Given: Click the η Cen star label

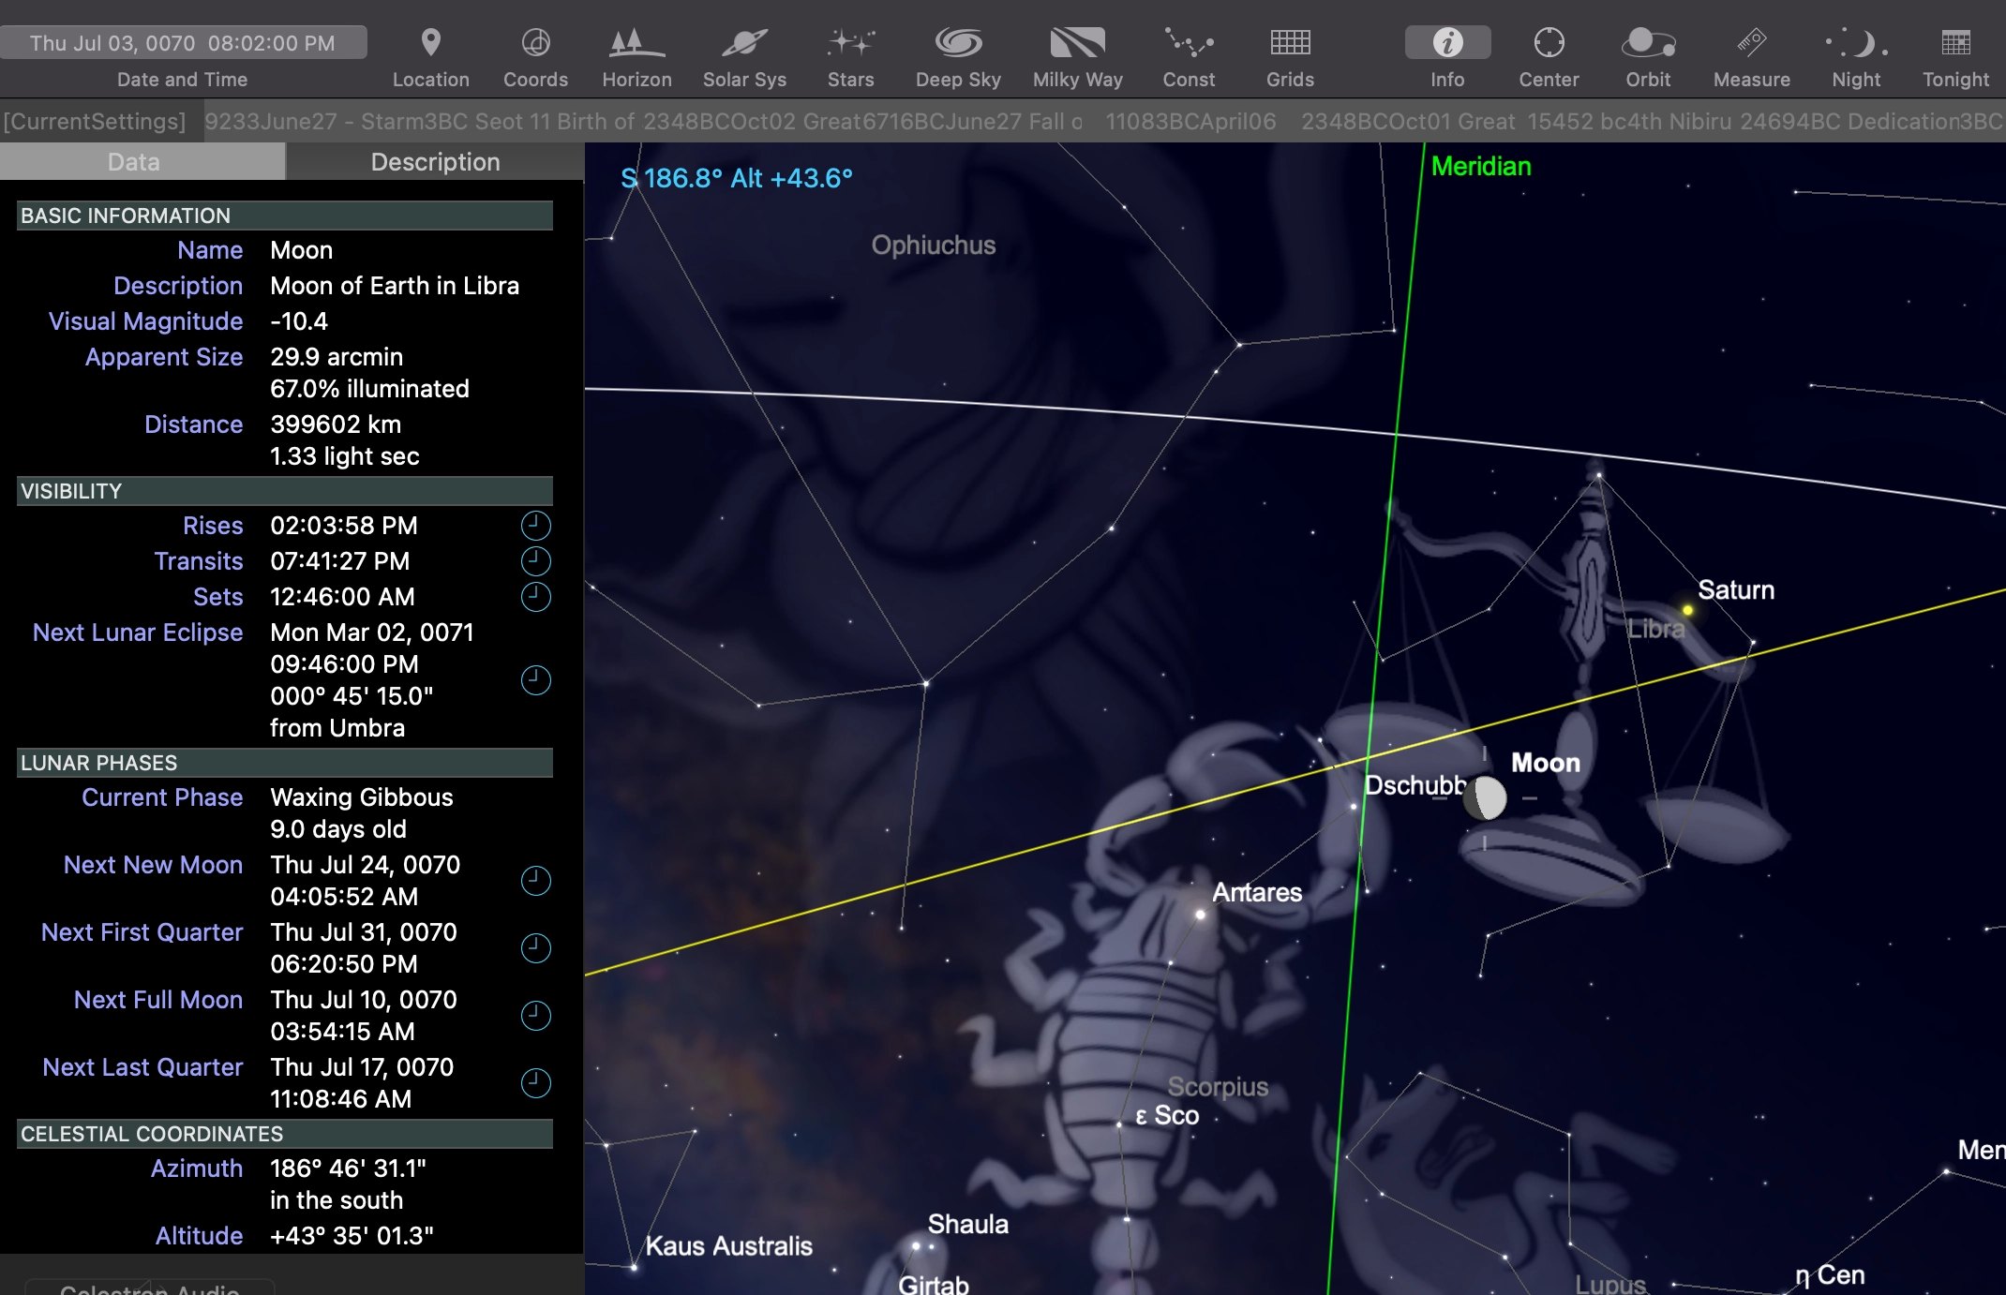Looking at the screenshot, I should coord(1829,1275).
